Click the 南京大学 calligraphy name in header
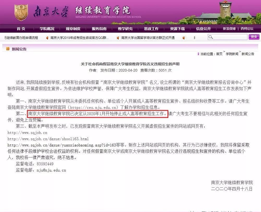The image size is (261, 212). tap(51, 11)
